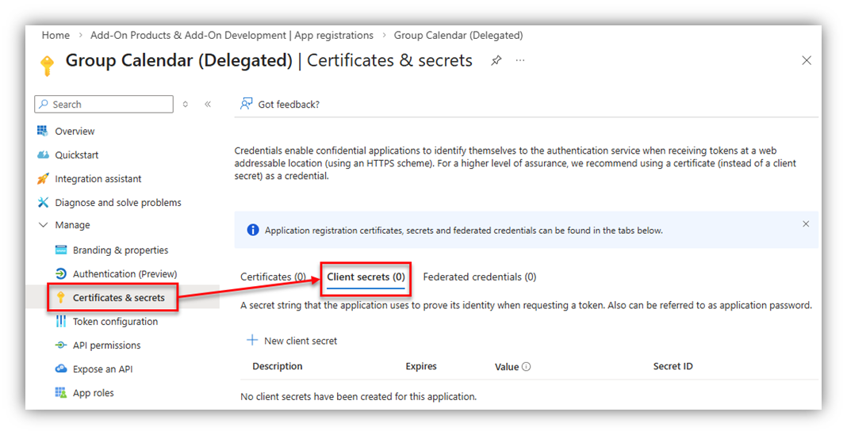
Task: Go to Home breadcrumb link
Action: pyautogui.click(x=56, y=36)
